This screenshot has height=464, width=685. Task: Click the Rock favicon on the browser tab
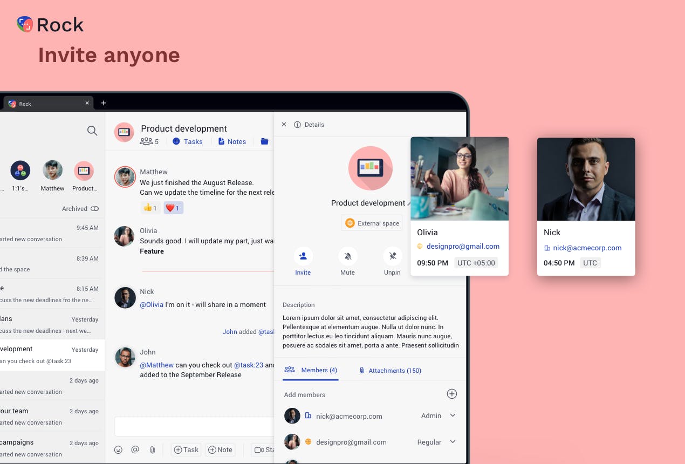[12, 104]
